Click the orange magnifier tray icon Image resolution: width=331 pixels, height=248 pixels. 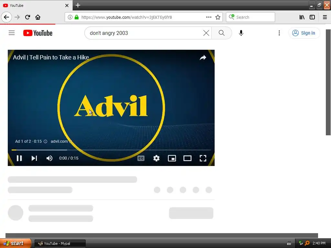307,243
